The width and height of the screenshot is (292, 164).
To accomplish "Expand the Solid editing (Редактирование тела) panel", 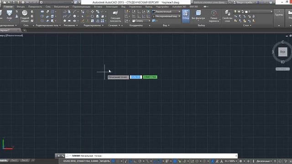I will click(x=48, y=26).
